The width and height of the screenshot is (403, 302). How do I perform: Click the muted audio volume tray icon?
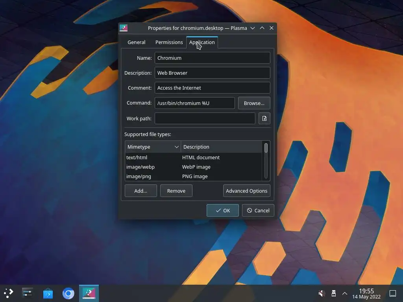point(322,293)
